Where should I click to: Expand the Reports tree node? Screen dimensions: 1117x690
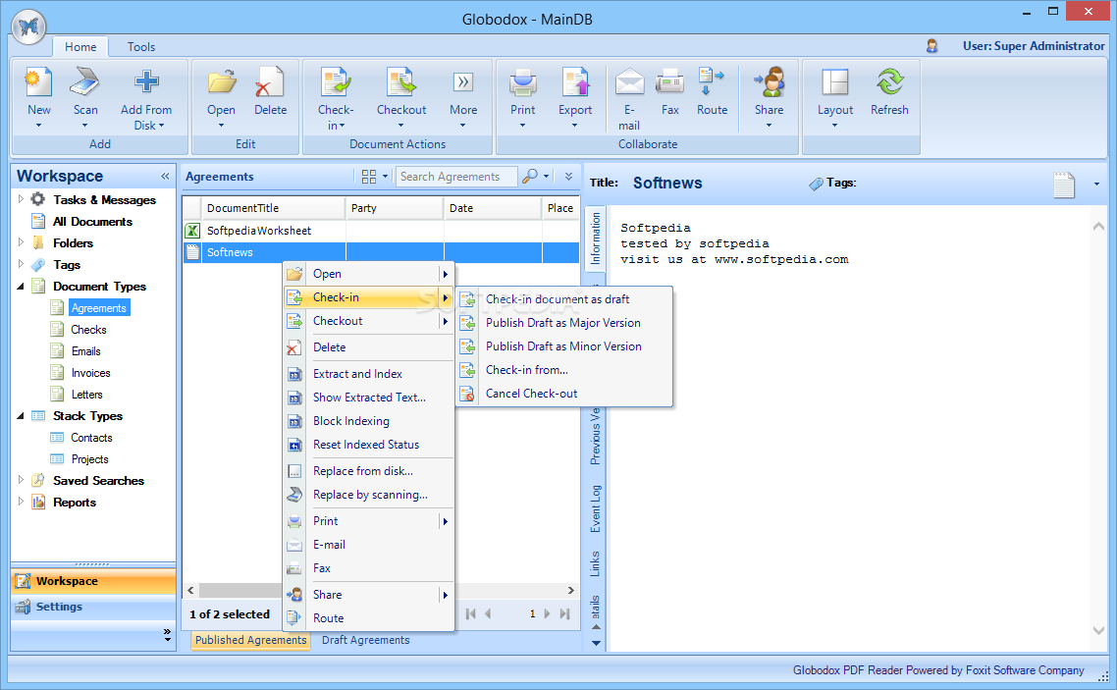(x=21, y=502)
